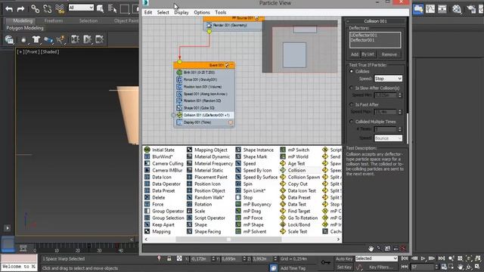Click the Collision Spawn test icon
The image size is (484, 272).
pos(283,177)
